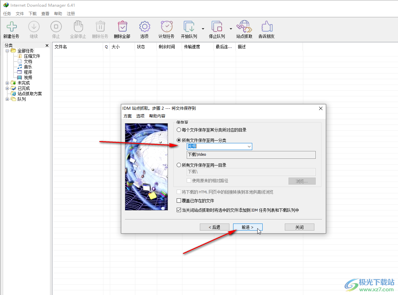Close the 分类 sidebar panel
Viewport: 398px width, 295px height.
(x=47, y=45)
